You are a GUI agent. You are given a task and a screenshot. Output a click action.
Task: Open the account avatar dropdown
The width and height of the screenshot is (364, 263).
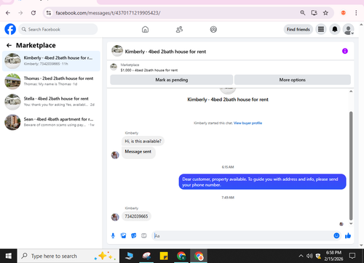[348, 29]
